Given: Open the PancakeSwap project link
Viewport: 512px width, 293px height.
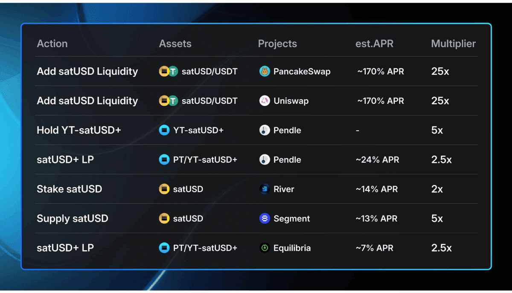Looking at the screenshot, I should point(302,71).
